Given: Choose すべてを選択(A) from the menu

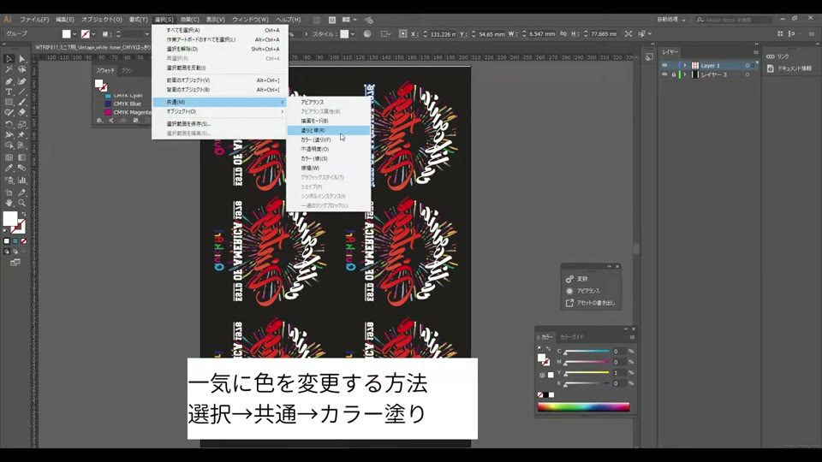Looking at the screenshot, I should (x=220, y=31).
